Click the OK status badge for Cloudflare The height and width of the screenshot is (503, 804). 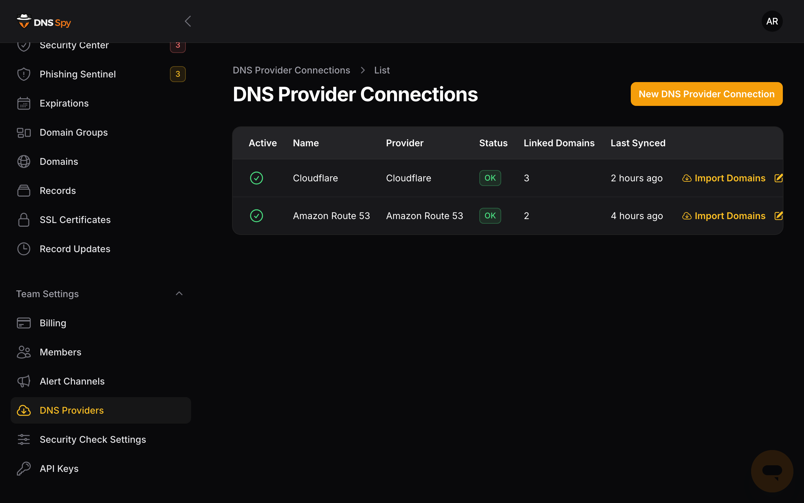click(x=490, y=178)
